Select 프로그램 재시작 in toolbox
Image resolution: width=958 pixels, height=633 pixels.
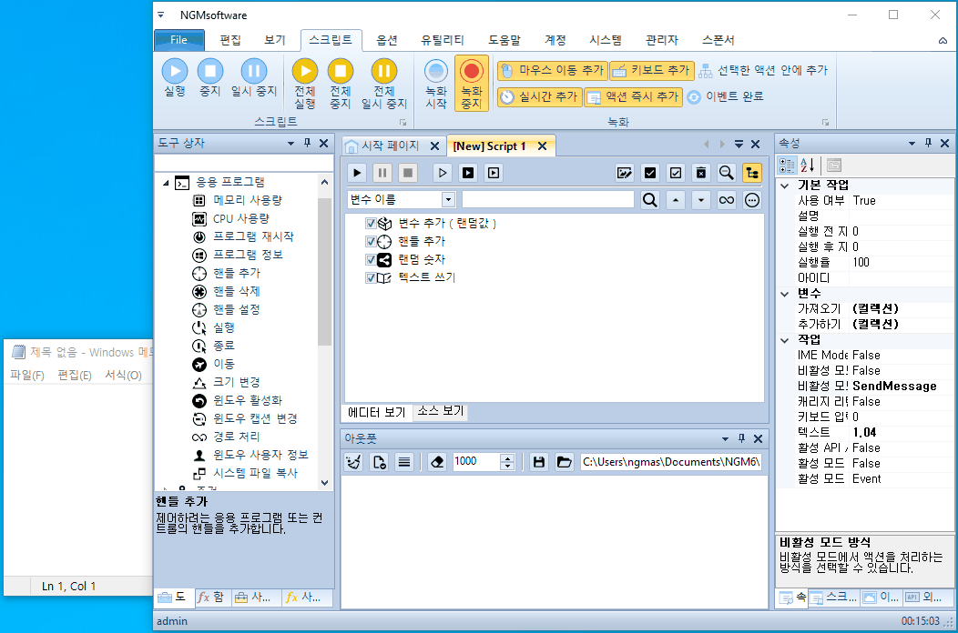tap(253, 236)
